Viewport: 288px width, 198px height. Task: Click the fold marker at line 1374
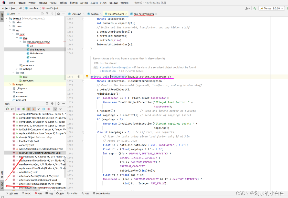83,81
